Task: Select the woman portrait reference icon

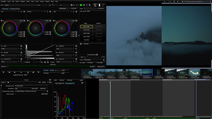Action: (95, 5)
